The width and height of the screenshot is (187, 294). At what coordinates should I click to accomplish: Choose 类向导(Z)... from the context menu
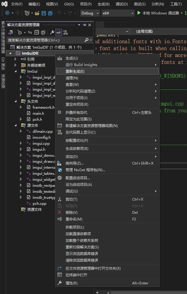coord(108,163)
